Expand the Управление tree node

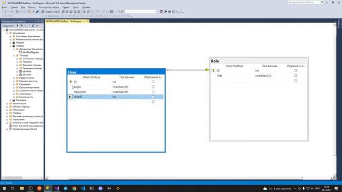tap(7, 119)
